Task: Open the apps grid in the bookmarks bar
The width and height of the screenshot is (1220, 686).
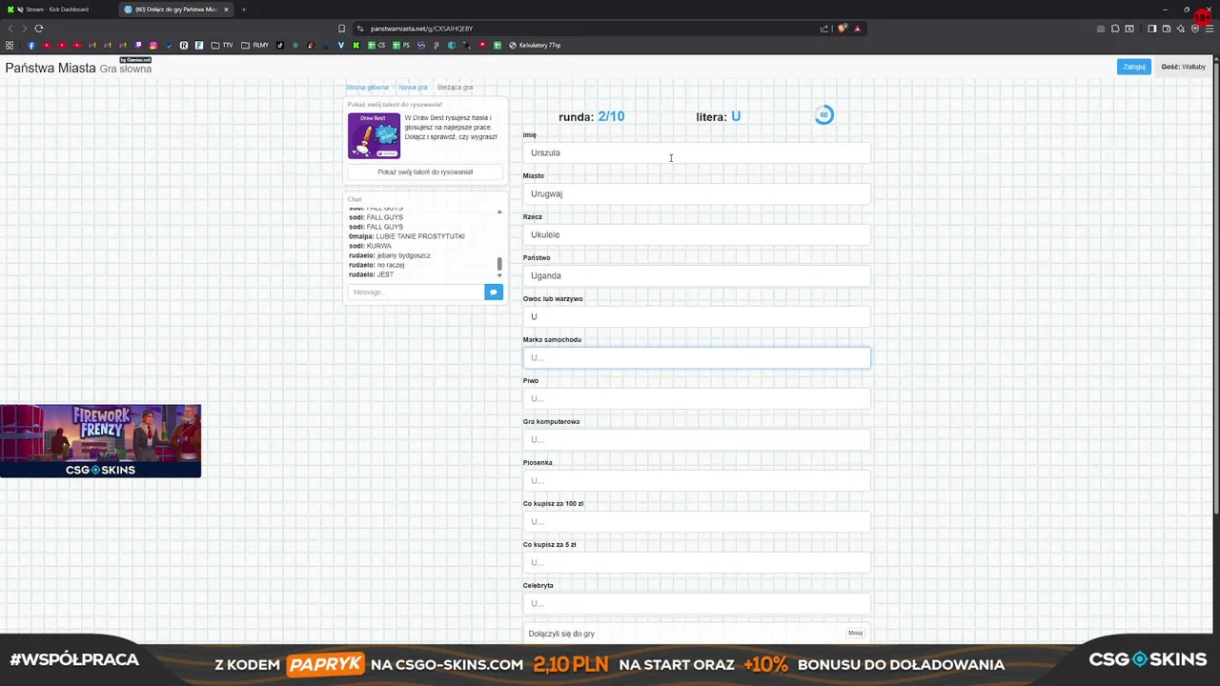Action: 10,45
